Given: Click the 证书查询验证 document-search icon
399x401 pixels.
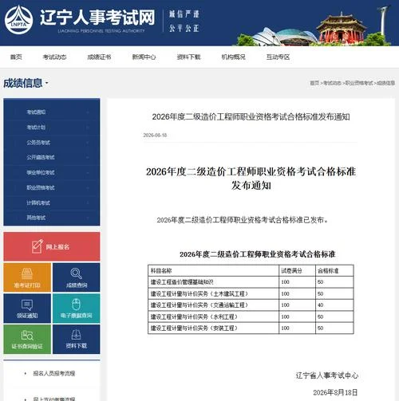Looking at the screenshot, I should click(x=27, y=335).
